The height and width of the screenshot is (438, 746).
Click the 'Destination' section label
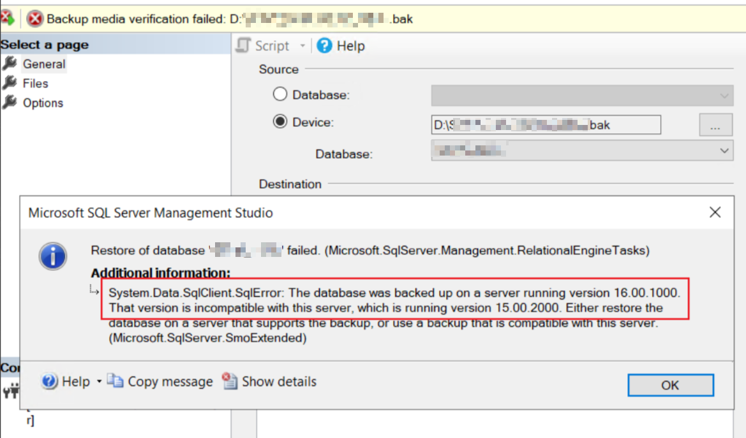(x=290, y=184)
